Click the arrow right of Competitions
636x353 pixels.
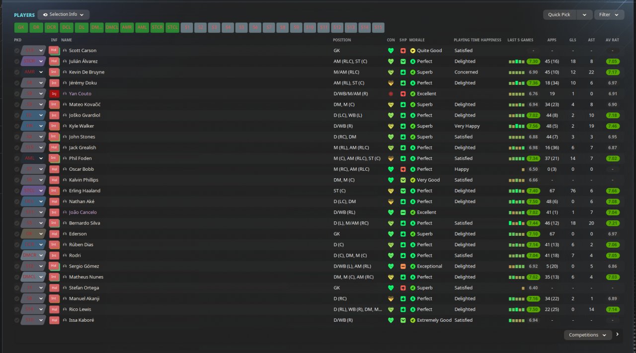618,335
